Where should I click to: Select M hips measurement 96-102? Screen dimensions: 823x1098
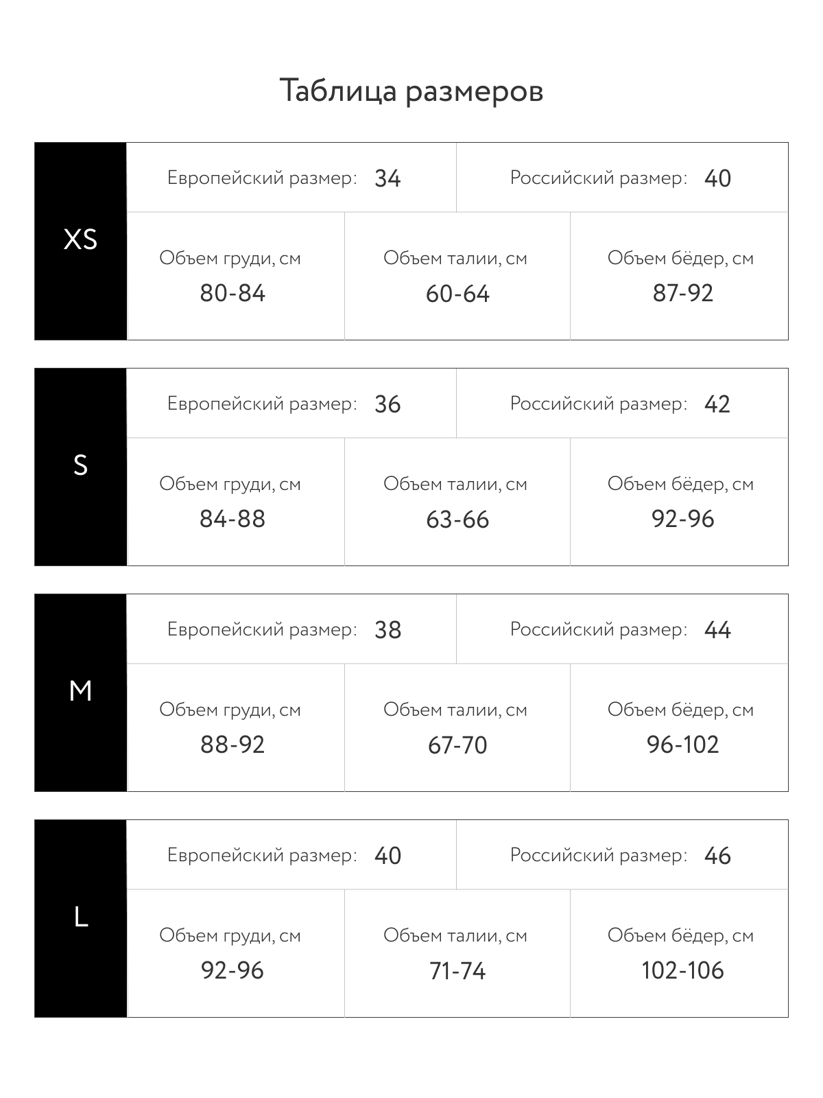pyautogui.click(x=683, y=745)
